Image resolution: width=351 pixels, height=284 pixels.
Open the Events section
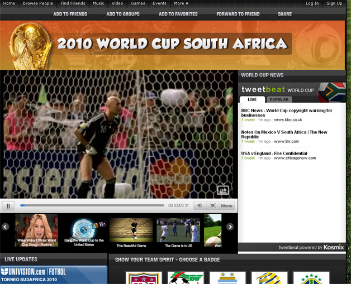tap(159, 3)
